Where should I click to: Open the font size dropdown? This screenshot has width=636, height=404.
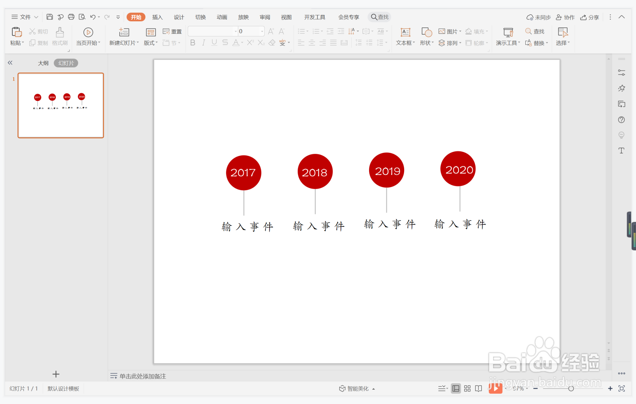click(x=262, y=31)
